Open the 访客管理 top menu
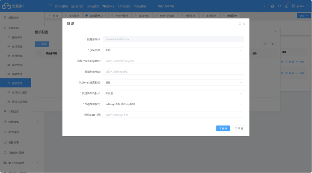Image resolution: width=312 pixels, height=173 pixels. [x=93, y=6]
